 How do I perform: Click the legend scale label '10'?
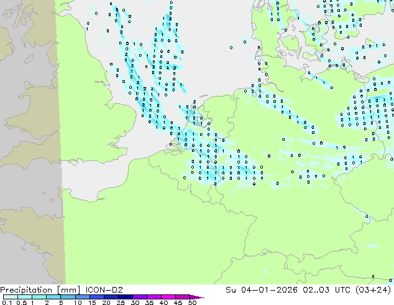point(78,303)
